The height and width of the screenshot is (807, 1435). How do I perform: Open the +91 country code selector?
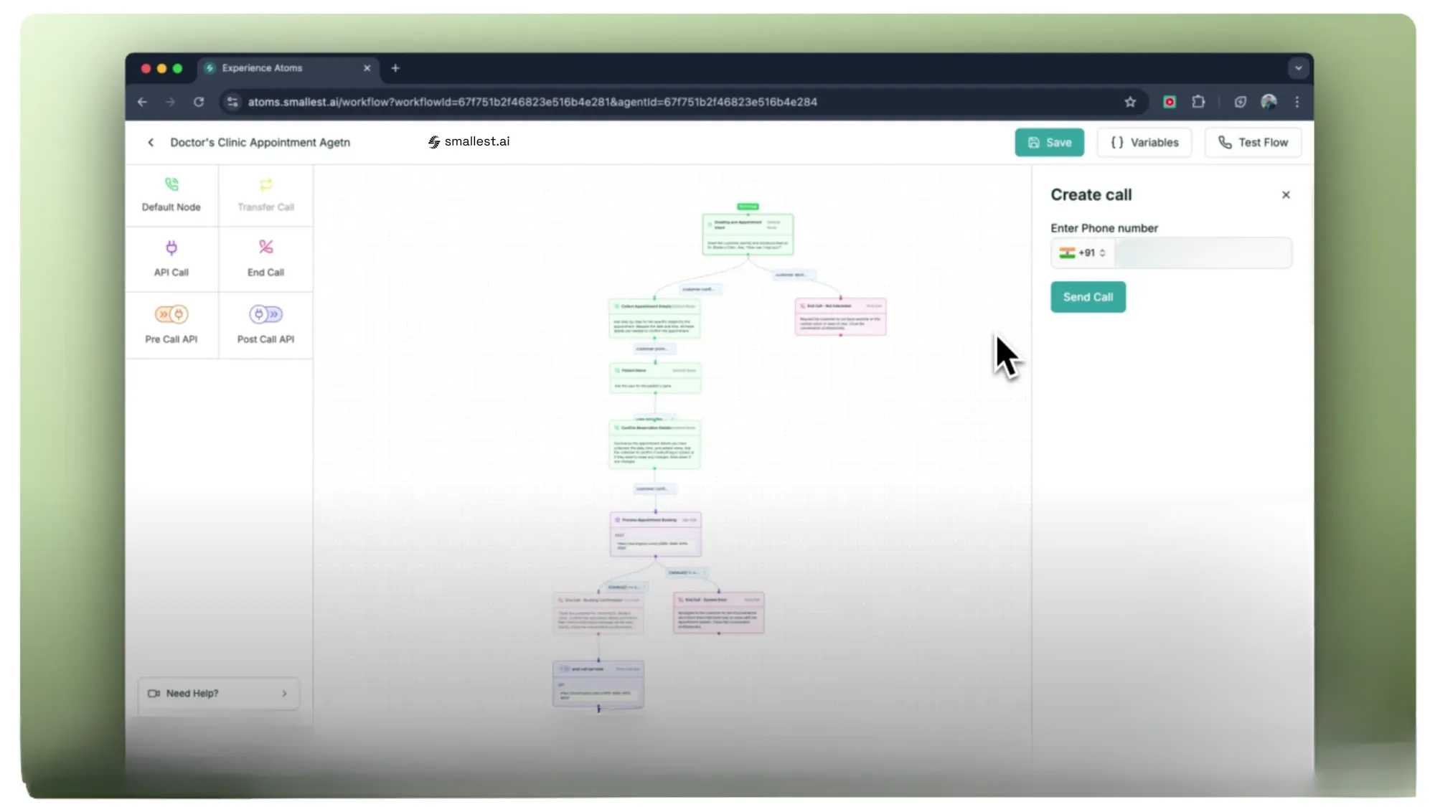[1083, 253]
